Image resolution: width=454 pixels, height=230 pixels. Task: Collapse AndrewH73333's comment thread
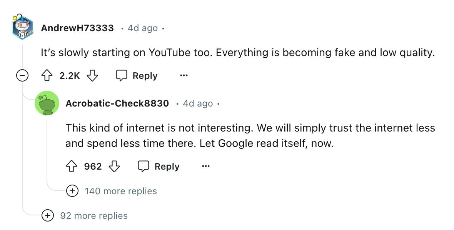coord(22,76)
